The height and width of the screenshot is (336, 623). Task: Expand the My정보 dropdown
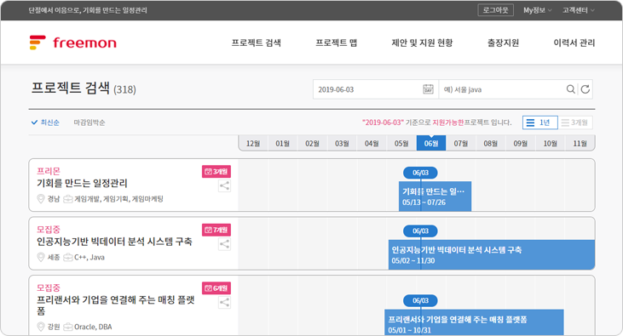pyautogui.click(x=537, y=10)
